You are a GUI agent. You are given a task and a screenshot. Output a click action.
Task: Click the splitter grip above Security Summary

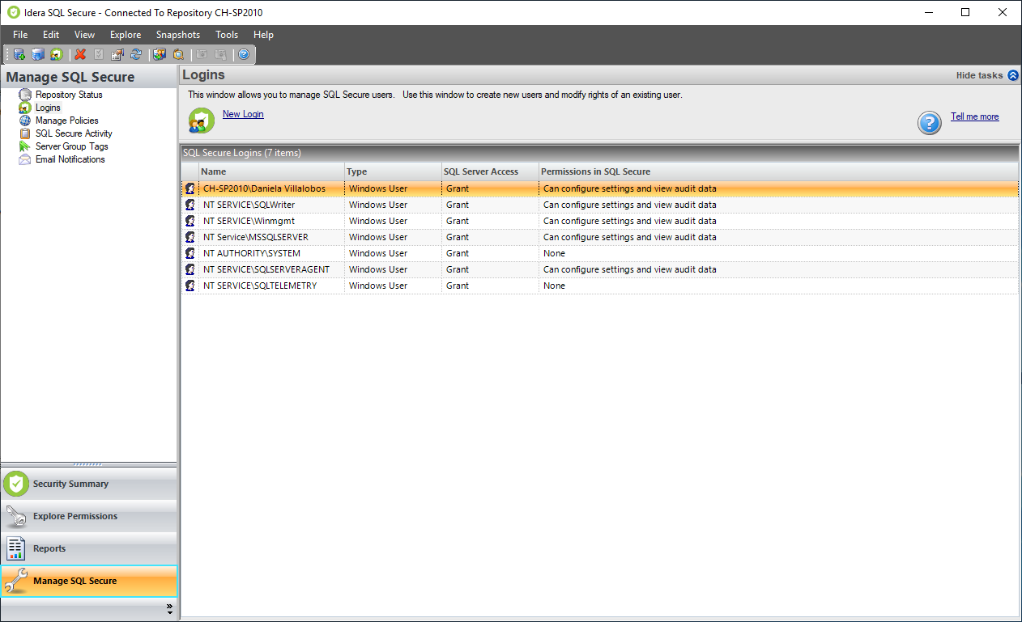[x=88, y=464]
